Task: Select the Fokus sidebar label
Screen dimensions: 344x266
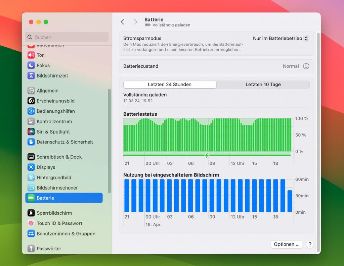Action: pyautogui.click(x=43, y=65)
